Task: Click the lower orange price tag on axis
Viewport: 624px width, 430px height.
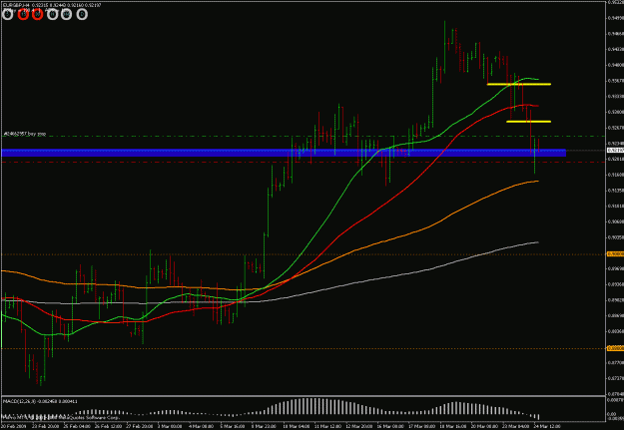Action: pos(615,348)
